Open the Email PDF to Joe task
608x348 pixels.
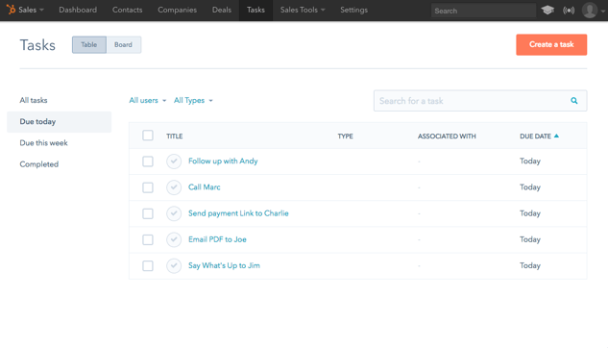217,239
